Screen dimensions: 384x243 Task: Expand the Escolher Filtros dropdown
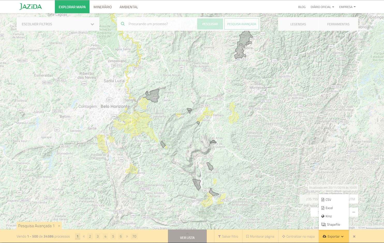58,24
